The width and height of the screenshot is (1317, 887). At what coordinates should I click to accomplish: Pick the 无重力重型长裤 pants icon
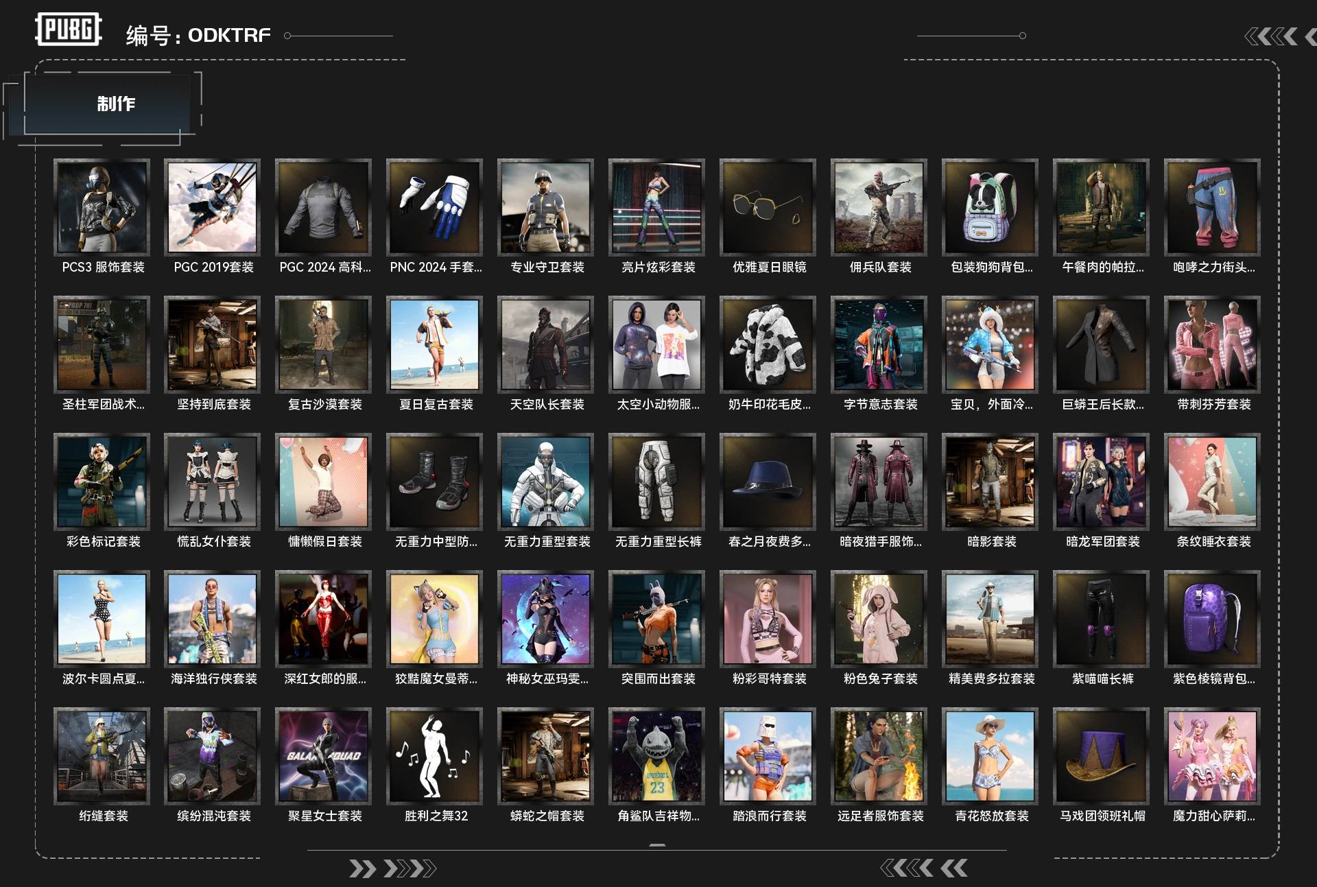coord(657,482)
